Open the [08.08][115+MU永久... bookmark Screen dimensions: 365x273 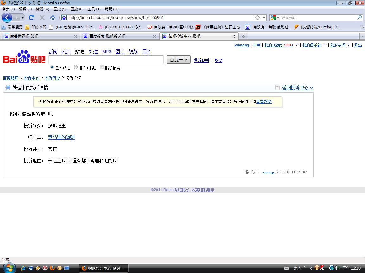pyautogui.click(x=122, y=27)
